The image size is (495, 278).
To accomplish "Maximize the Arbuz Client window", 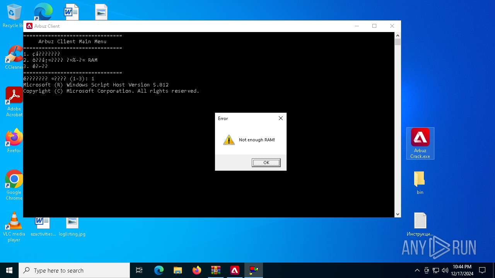I will coord(374,26).
